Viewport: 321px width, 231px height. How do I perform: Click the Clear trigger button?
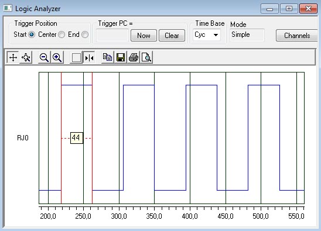[172, 36]
